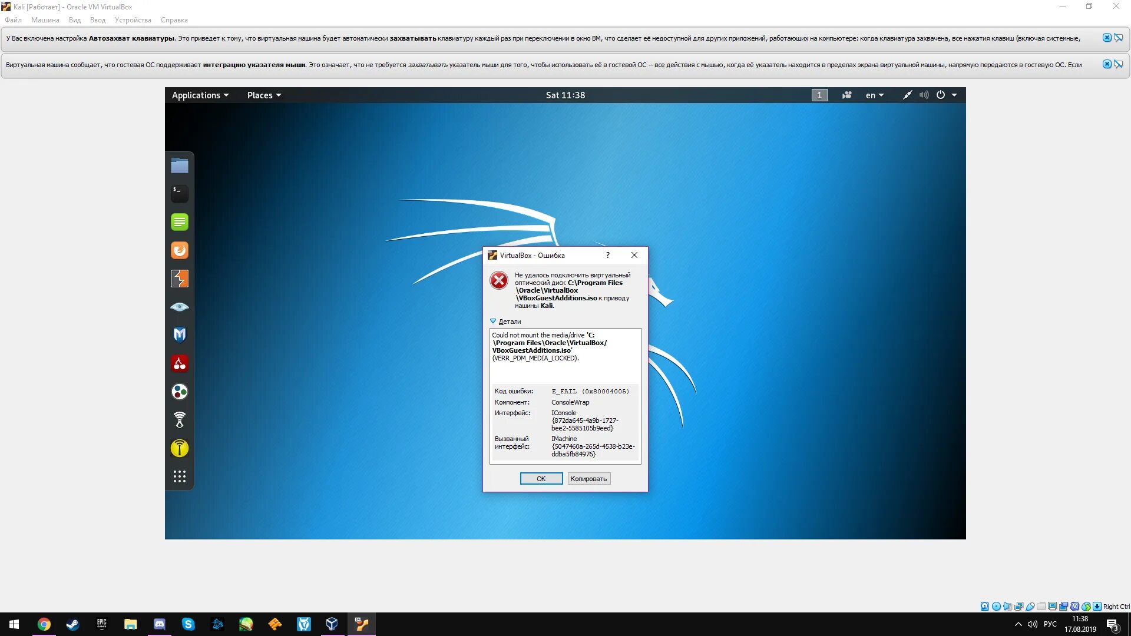This screenshot has height=636, width=1131.
Task: Click the Firefox browser dock icon
Action: 179,250
